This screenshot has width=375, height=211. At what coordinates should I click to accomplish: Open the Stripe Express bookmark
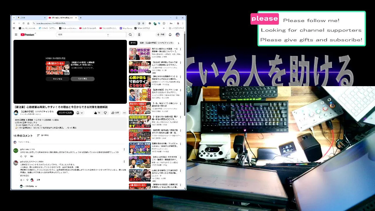[x=126, y=28]
